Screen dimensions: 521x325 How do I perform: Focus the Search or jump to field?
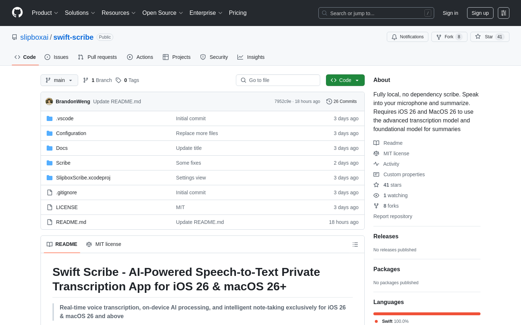(x=376, y=13)
